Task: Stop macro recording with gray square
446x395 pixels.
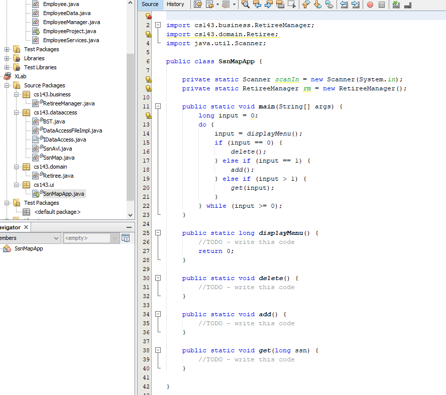Action: click(x=382, y=4)
